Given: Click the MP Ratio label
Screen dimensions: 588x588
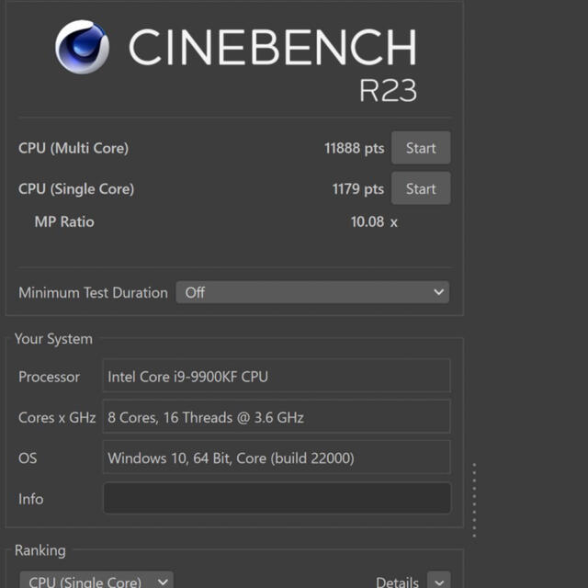Looking at the screenshot, I should pyautogui.click(x=64, y=221).
